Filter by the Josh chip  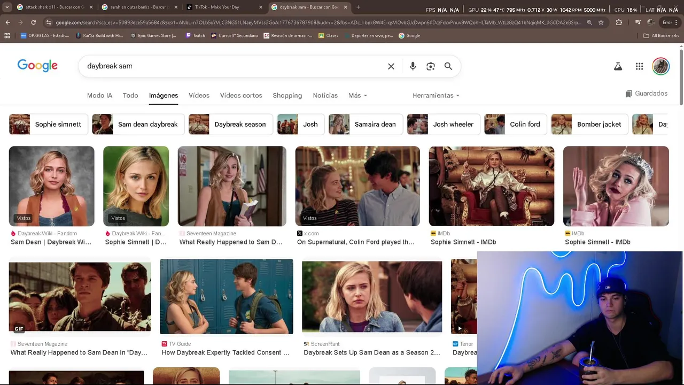click(x=300, y=124)
